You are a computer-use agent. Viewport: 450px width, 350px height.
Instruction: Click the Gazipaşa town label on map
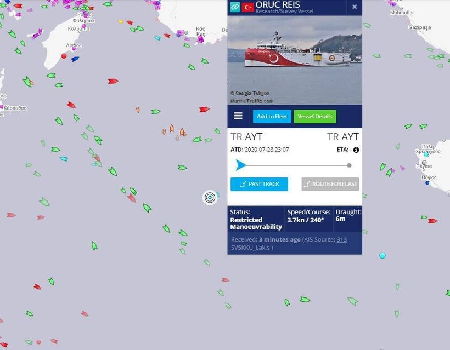coord(419,27)
